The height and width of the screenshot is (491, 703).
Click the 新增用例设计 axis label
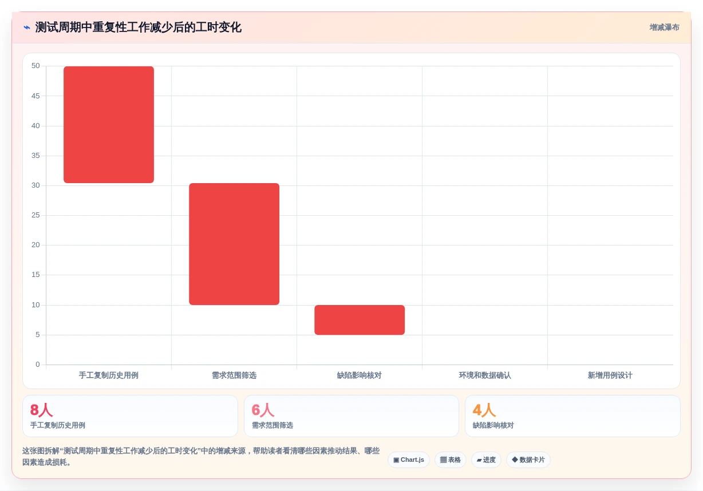pos(610,375)
